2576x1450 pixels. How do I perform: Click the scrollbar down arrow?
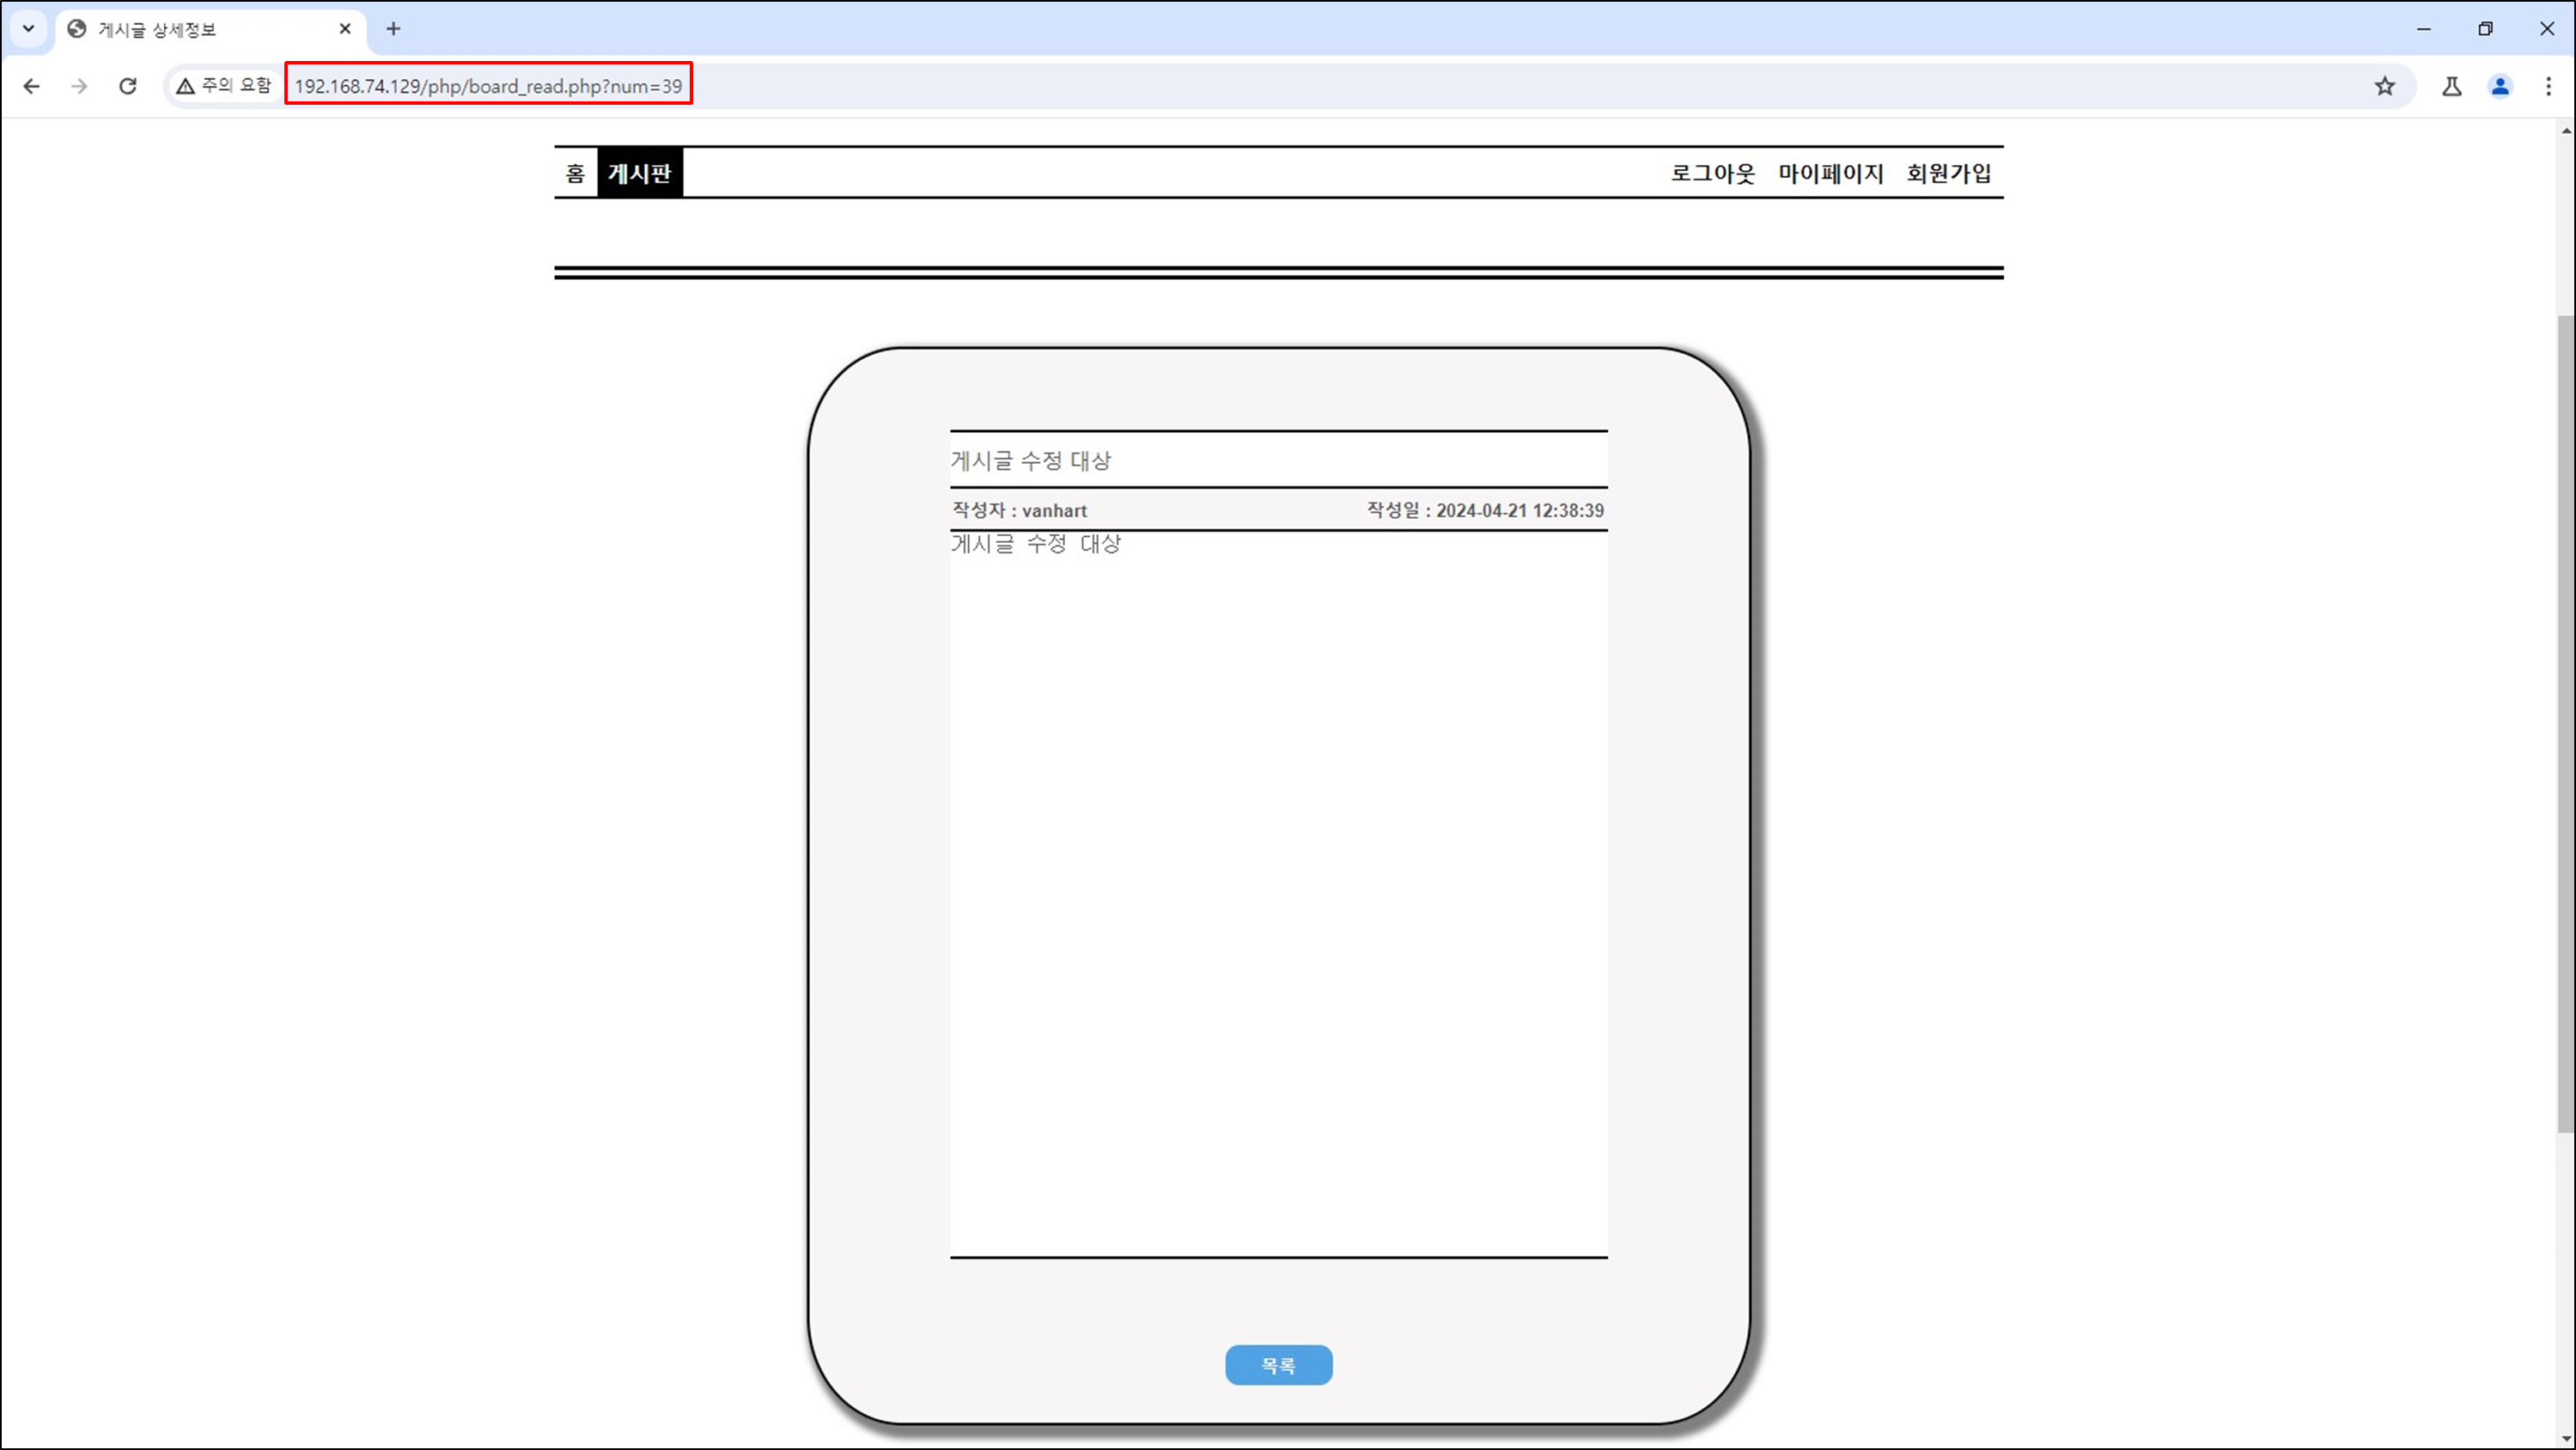[2566, 1438]
